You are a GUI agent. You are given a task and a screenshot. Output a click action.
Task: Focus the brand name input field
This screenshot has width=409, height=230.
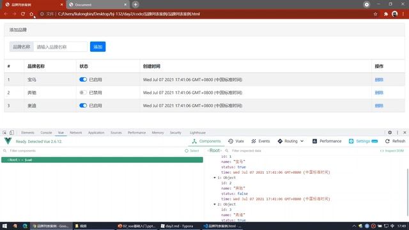pyautogui.click(x=61, y=47)
